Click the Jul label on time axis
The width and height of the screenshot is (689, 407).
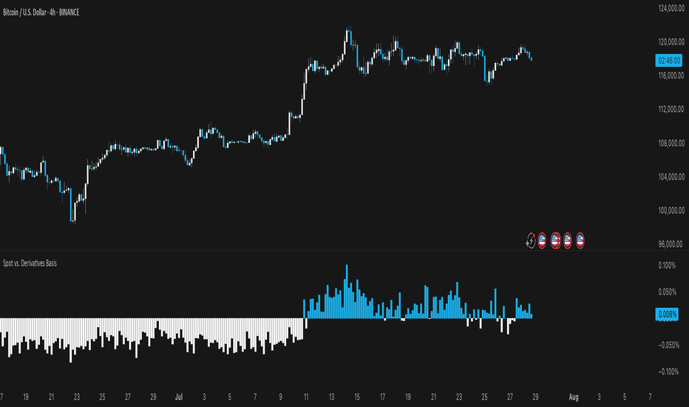pos(178,397)
